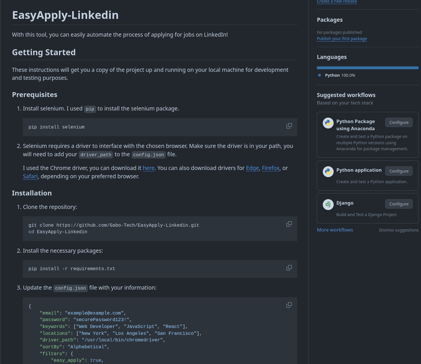
Task: Click Dismiss suggestions
Action: [x=399, y=230]
